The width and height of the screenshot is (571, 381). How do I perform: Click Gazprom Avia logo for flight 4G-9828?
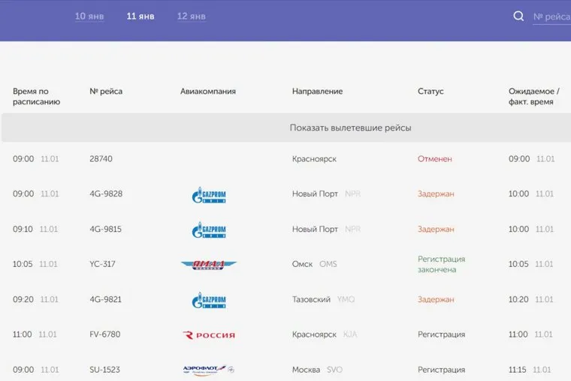209,195
